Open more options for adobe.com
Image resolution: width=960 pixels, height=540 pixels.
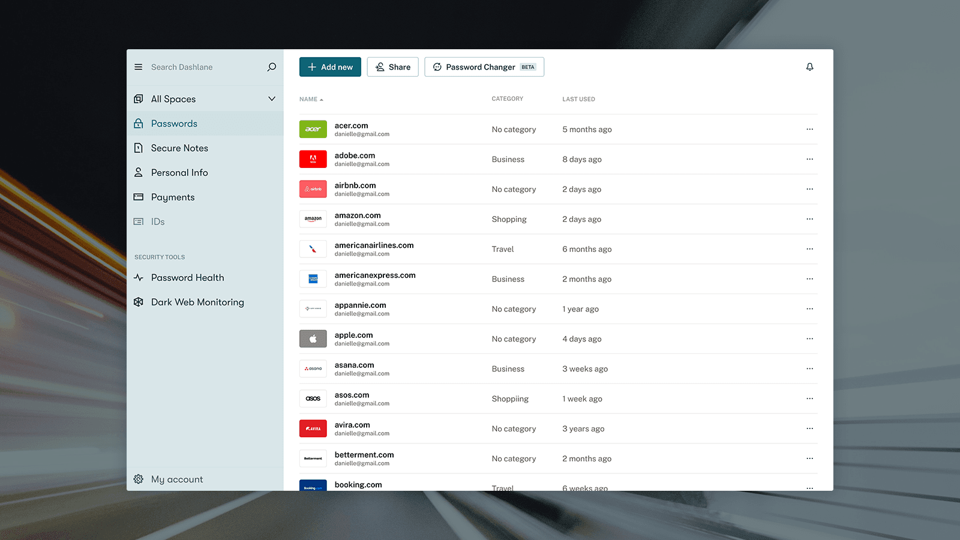[x=810, y=159]
